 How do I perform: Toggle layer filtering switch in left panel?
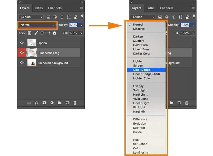(x=82, y=17)
